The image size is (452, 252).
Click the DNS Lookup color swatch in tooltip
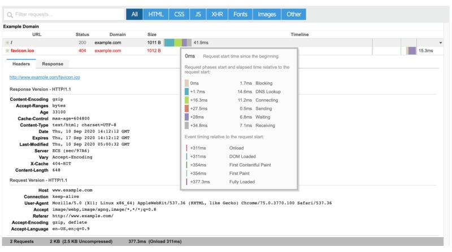pyautogui.click(x=188, y=92)
